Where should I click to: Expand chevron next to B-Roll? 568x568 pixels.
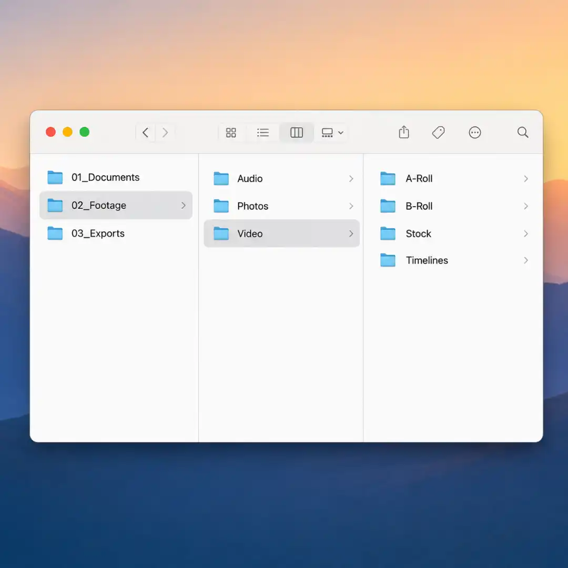(526, 206)
